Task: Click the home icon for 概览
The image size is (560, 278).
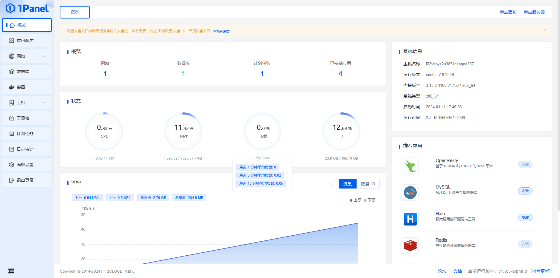Action: pos(12,25)
